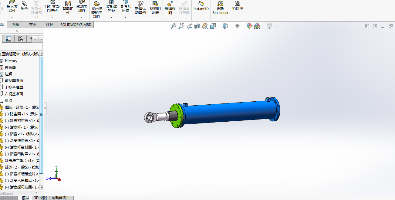Click Show Hidden Components (显示隐藏的零部件)
This screenshot has width=395, height=200.
(x=97, y=9)
